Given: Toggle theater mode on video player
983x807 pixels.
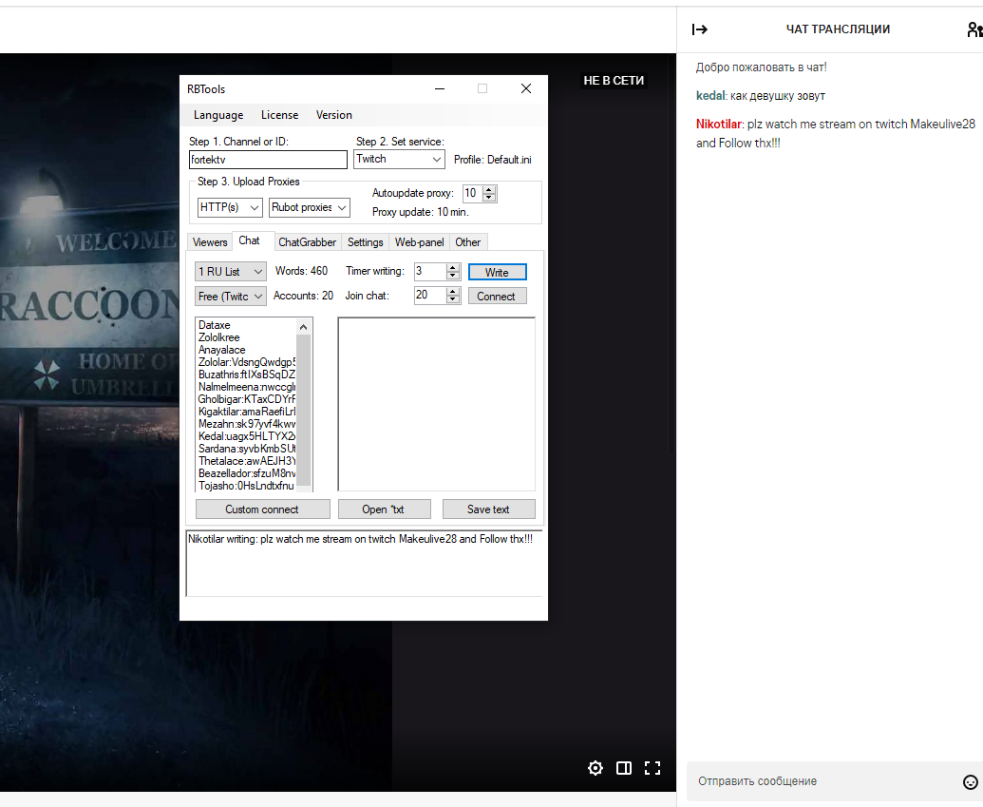Looking at the screenshot, I should click(x=624, y=768).
